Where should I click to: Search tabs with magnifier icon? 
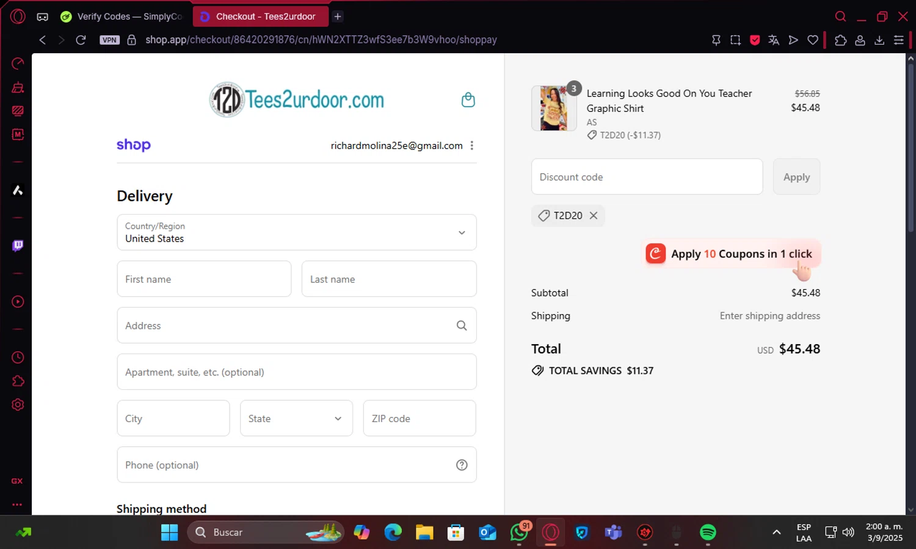click(x=841, y=16)
